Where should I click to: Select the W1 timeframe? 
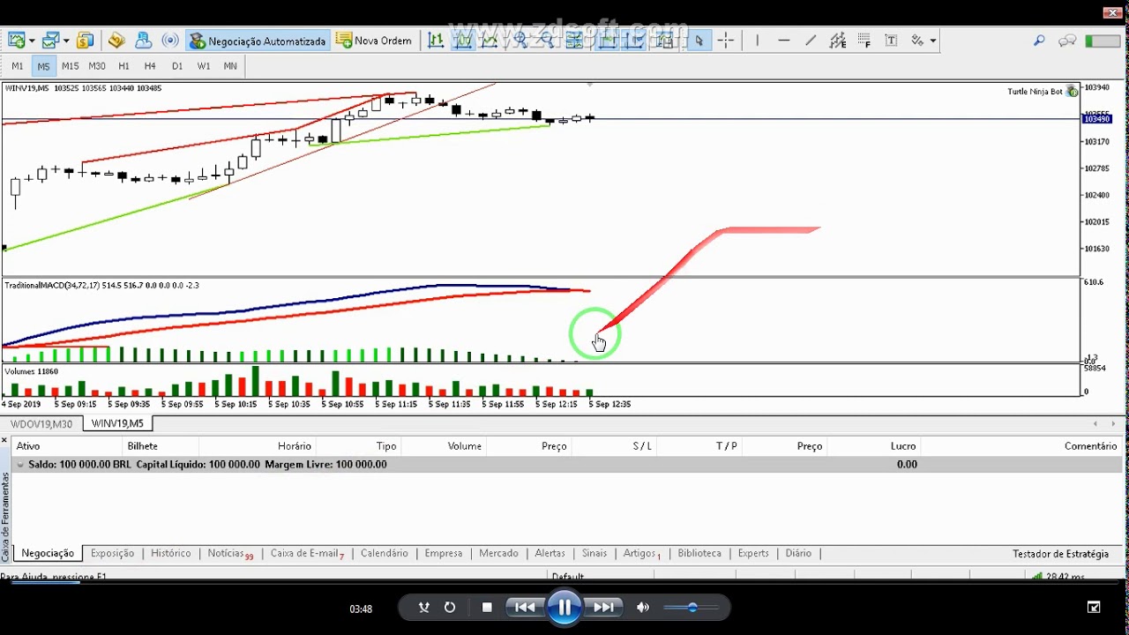click(x=204, y=66)
